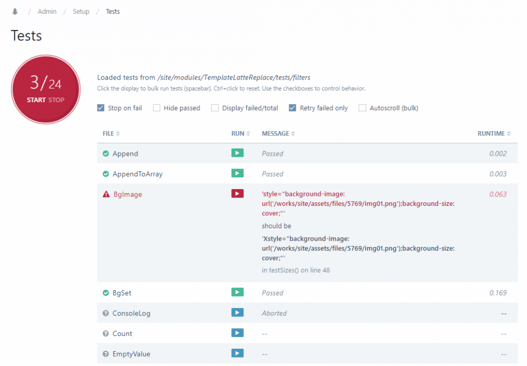Rerun the failed BgImage test
527x366 pixels.
(237, 194)
